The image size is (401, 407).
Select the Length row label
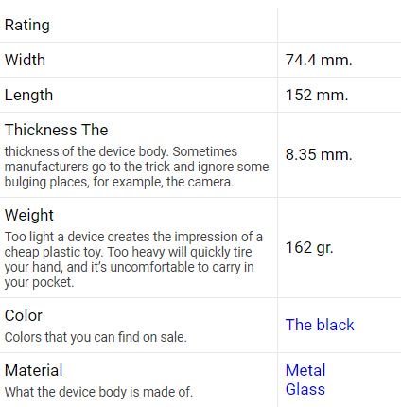(x=28, y=95)
